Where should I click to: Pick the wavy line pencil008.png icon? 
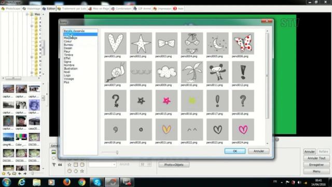click(141, 72)
